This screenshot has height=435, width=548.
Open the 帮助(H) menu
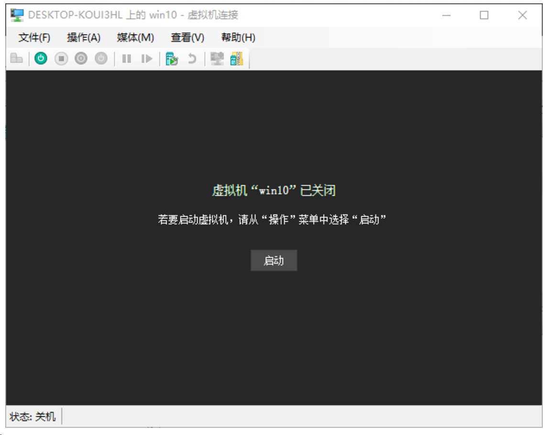point(238,37)
